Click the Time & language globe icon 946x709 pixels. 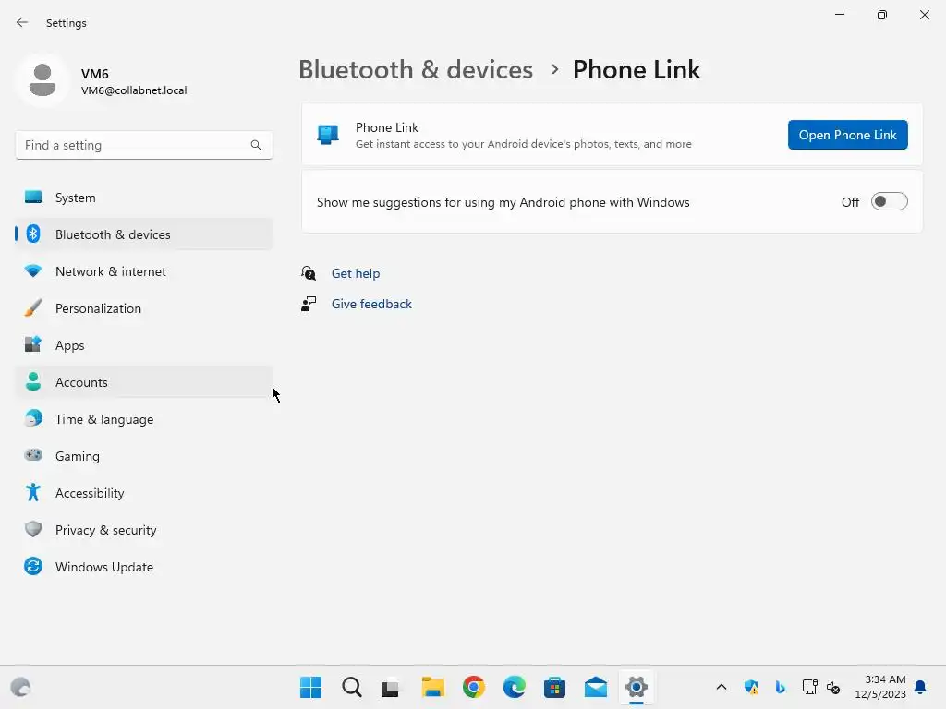pyautogui.click(x=33, y=418)
